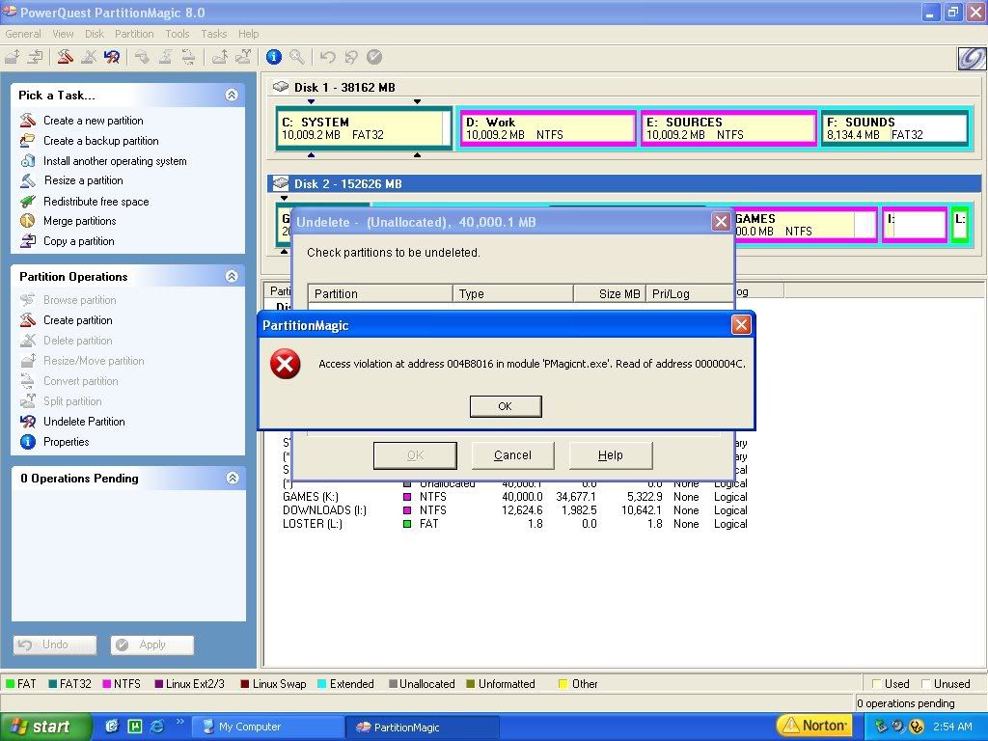Viewport: 988px width, 741px height.
Task: Select the GAMES (K:) list row
Action: pos(515,497)
